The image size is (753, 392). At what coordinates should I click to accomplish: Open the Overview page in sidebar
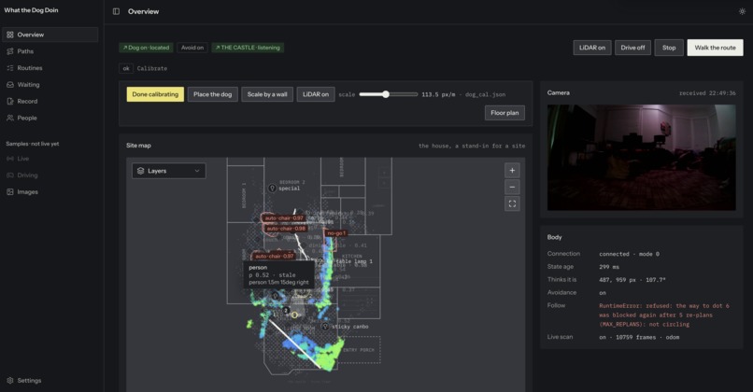[50, 35]
